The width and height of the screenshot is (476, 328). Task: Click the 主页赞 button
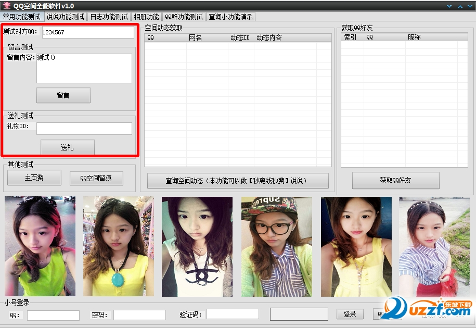click(34, 178)
